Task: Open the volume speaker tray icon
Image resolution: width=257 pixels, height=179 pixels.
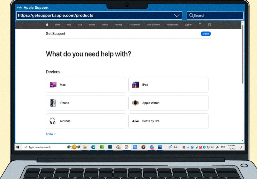Action: (212, 147)
